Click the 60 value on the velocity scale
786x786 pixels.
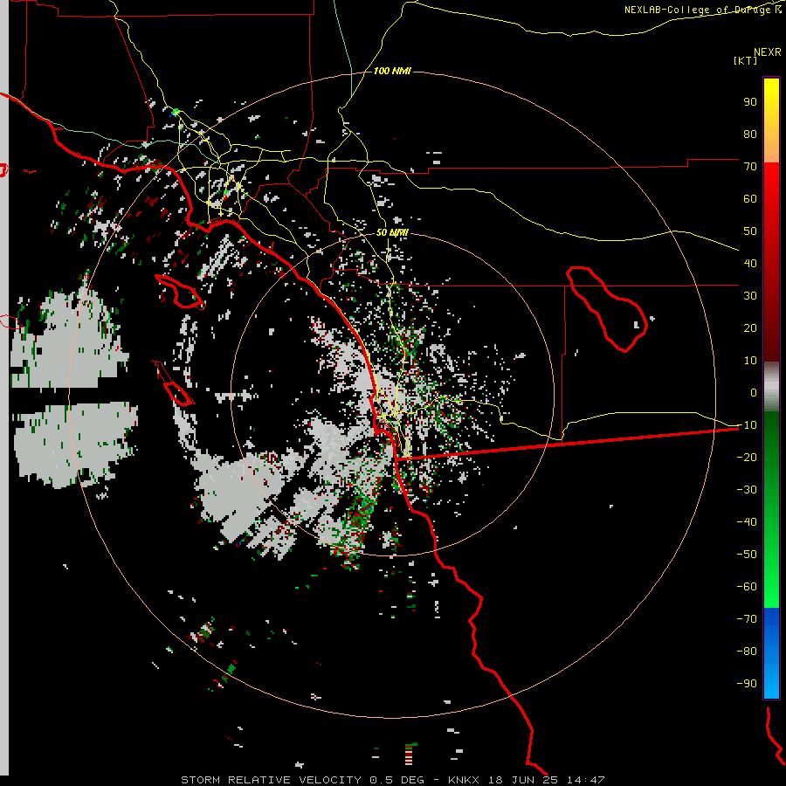(750, 198)
